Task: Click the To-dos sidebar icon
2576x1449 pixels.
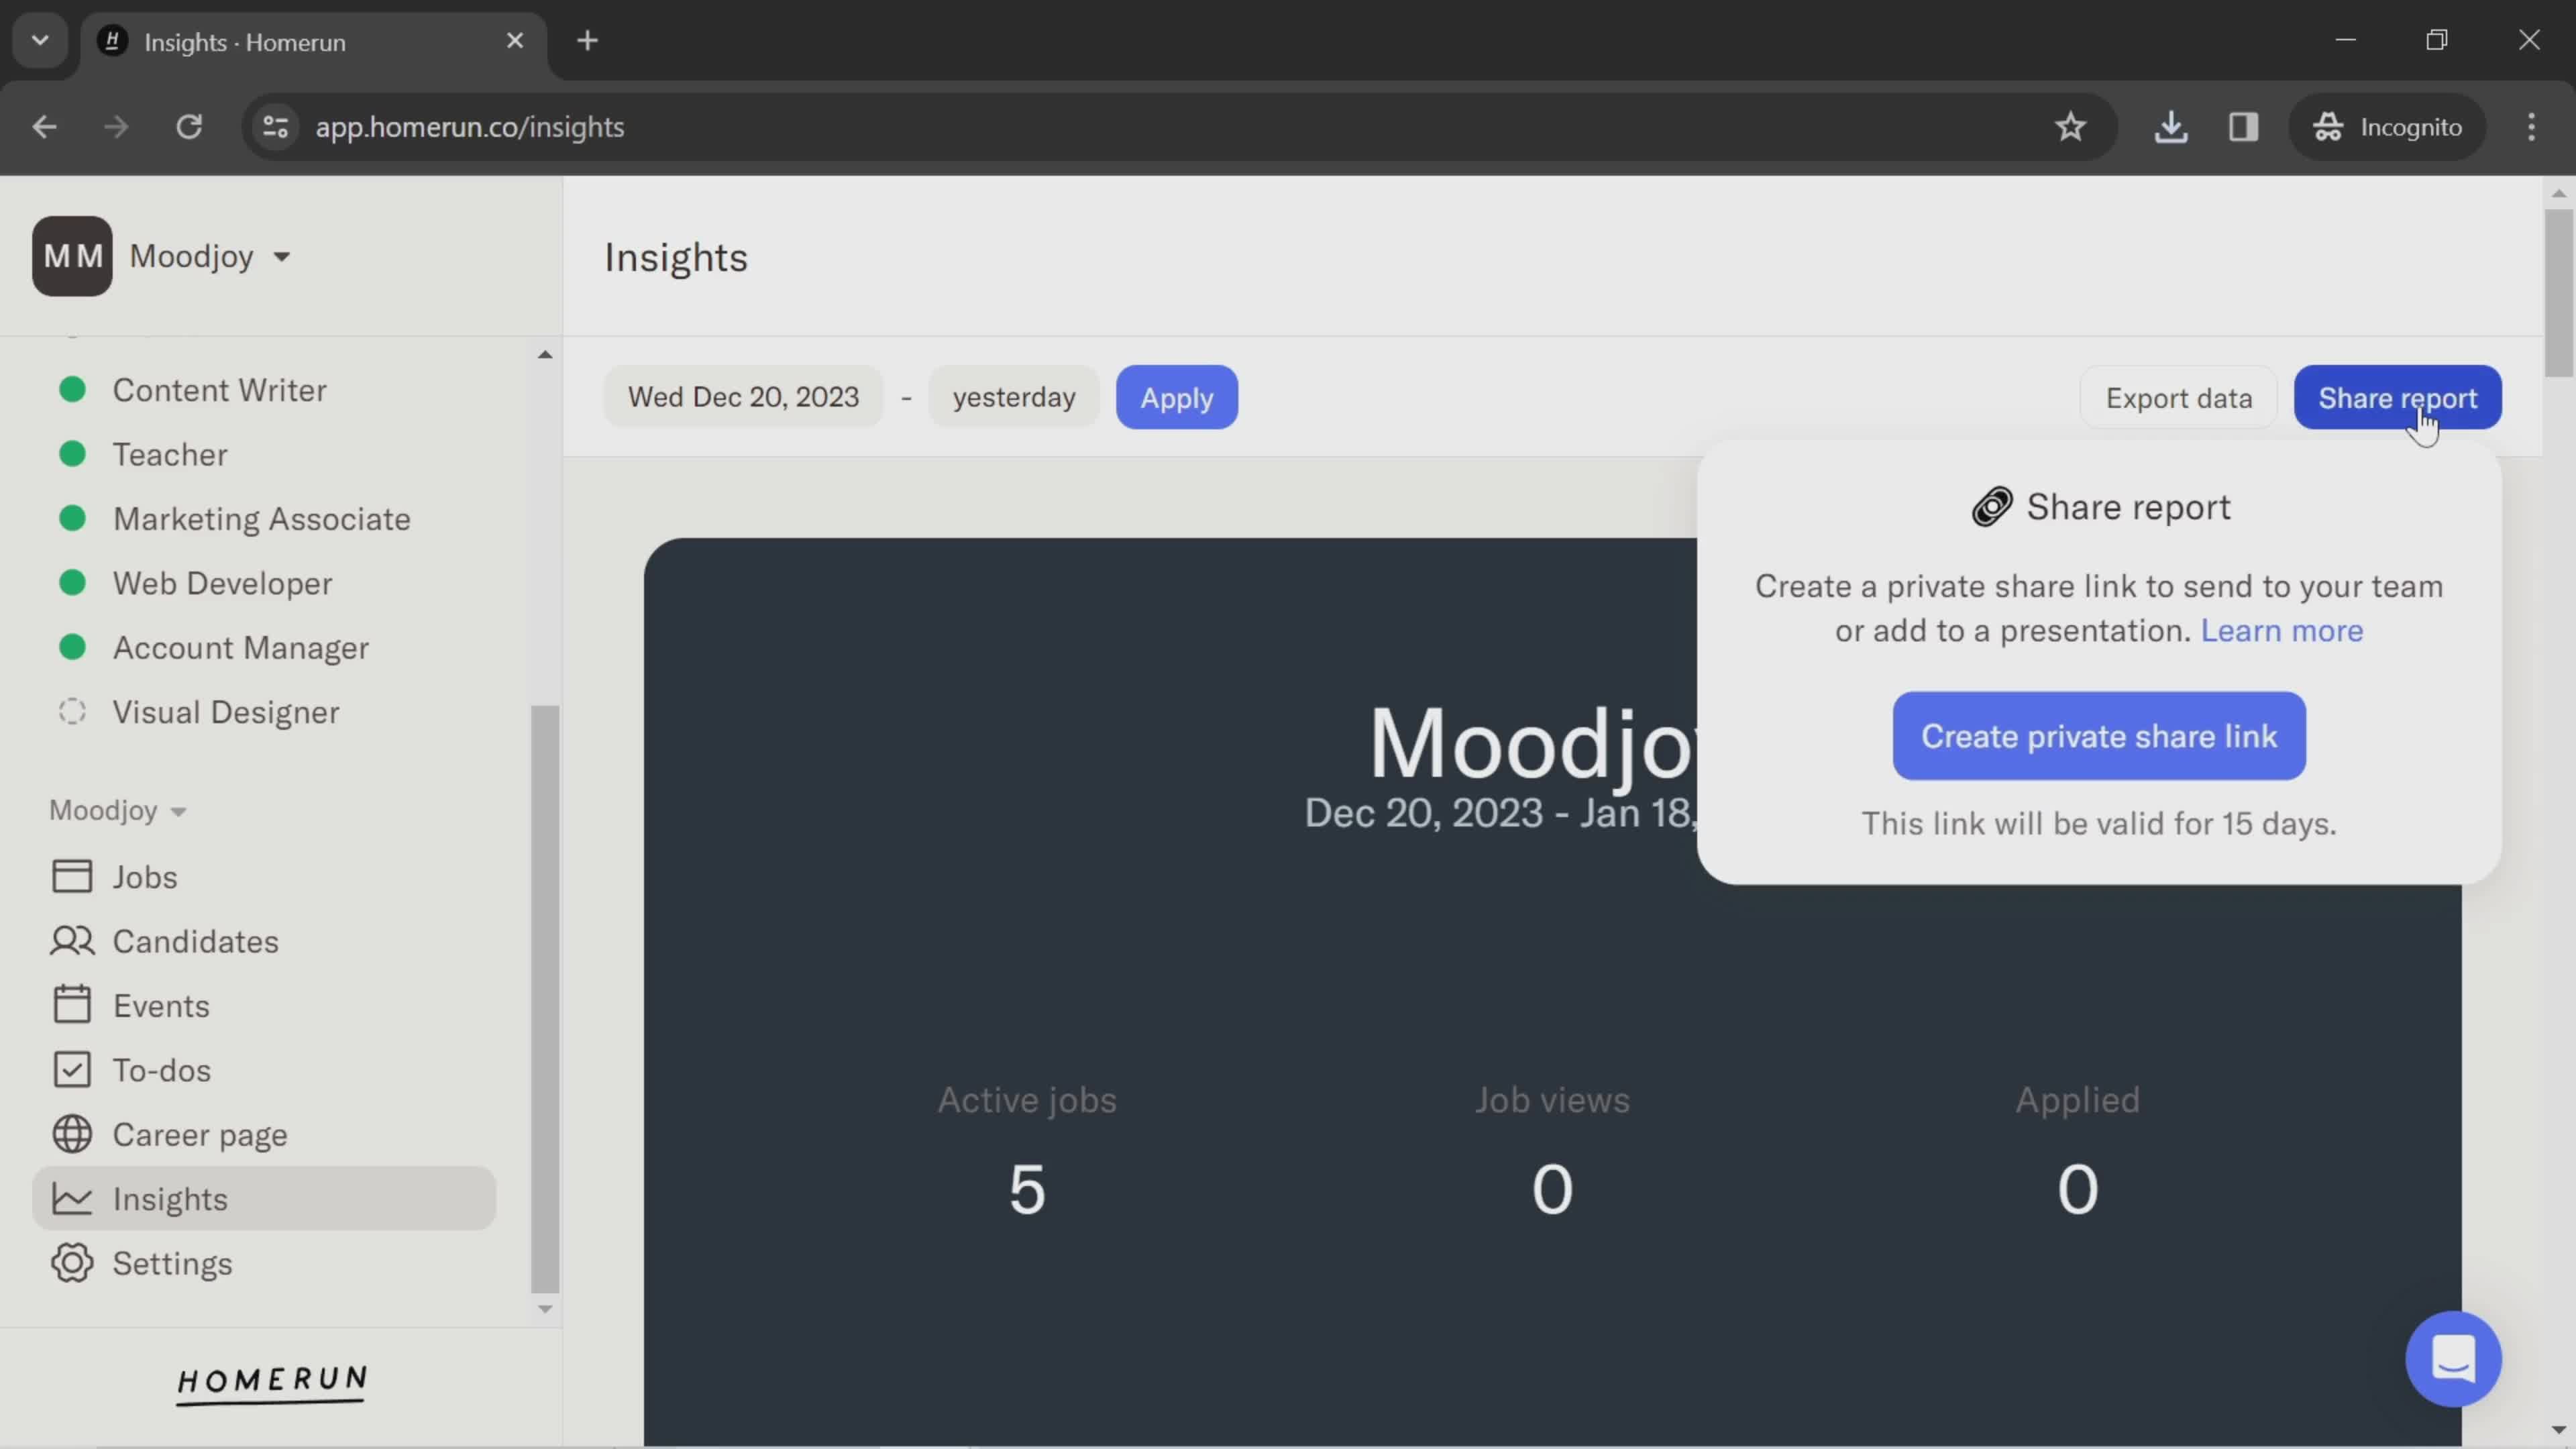Action: coord(70,1071)
